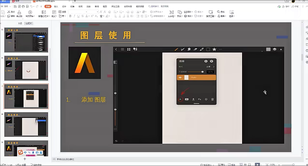The image size is (308, 166).
Task: Decrease font size with smaller A icon
Action: pyautogui.click(x=105, y=12)
